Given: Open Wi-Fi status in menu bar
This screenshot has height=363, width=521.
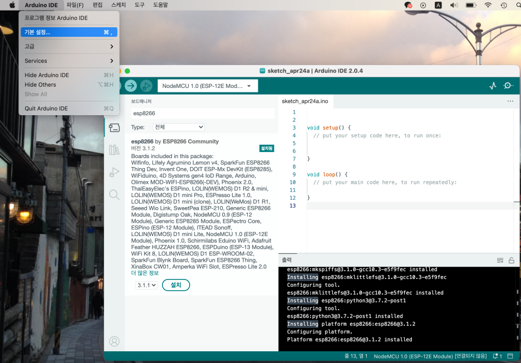Looking at the screenshot, I should (x=488, y=5).
